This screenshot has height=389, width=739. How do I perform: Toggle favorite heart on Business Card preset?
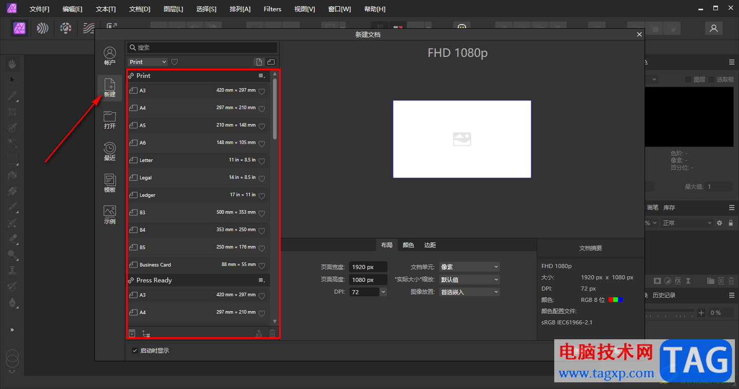262,265
